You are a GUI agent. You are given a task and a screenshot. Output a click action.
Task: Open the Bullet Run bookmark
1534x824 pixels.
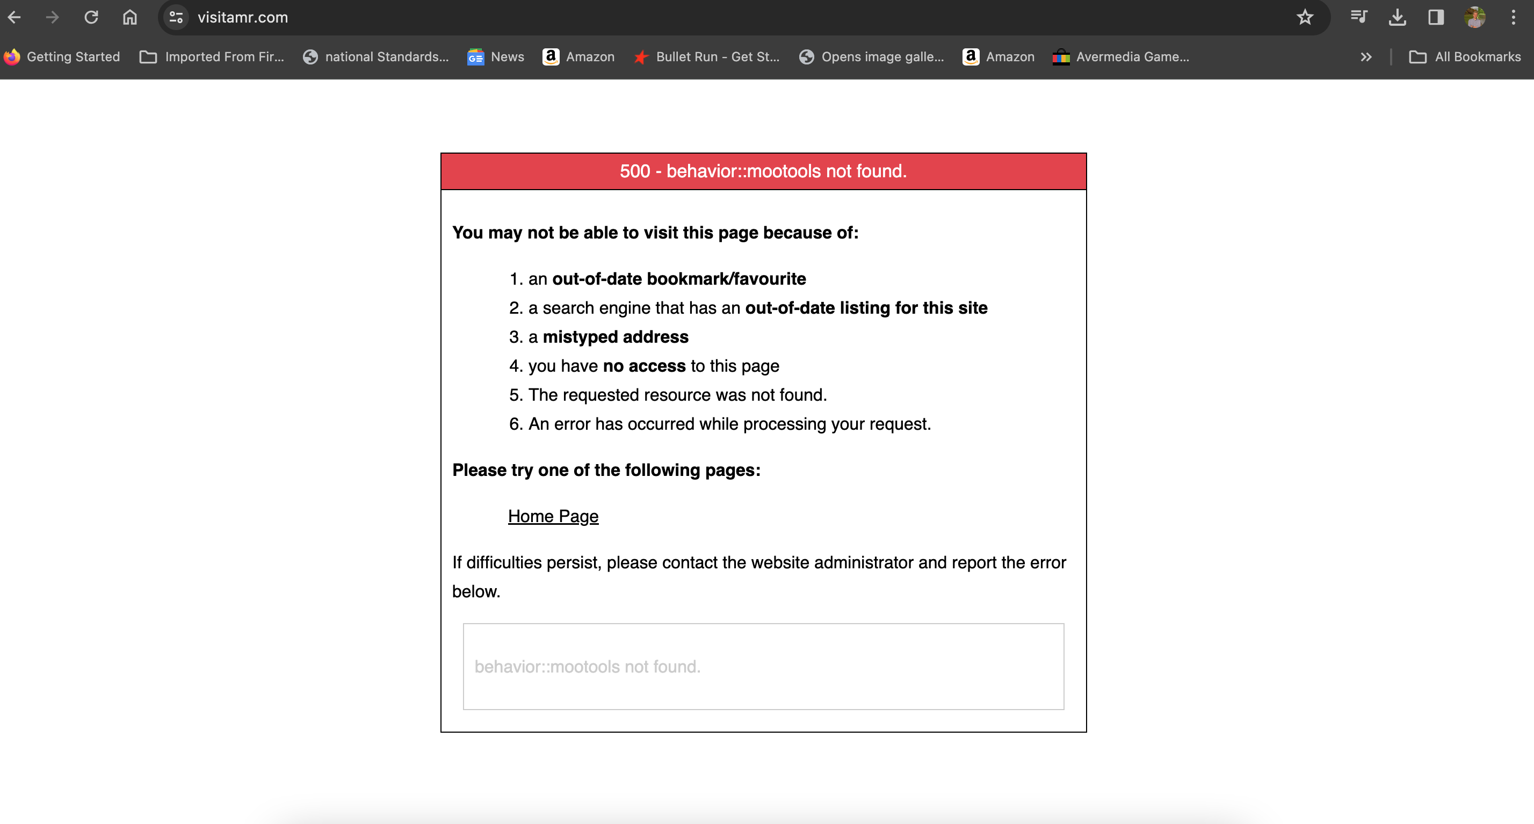[x=706, y=57]
